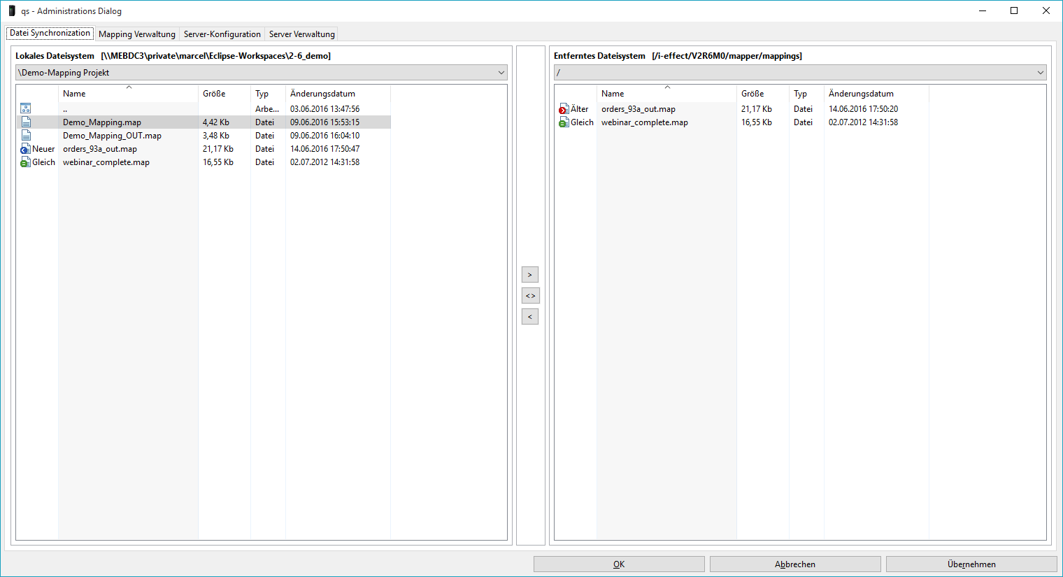1063x577 pixels.
Task: Click the Abbrechen button
Action: (x=795, y=564)
